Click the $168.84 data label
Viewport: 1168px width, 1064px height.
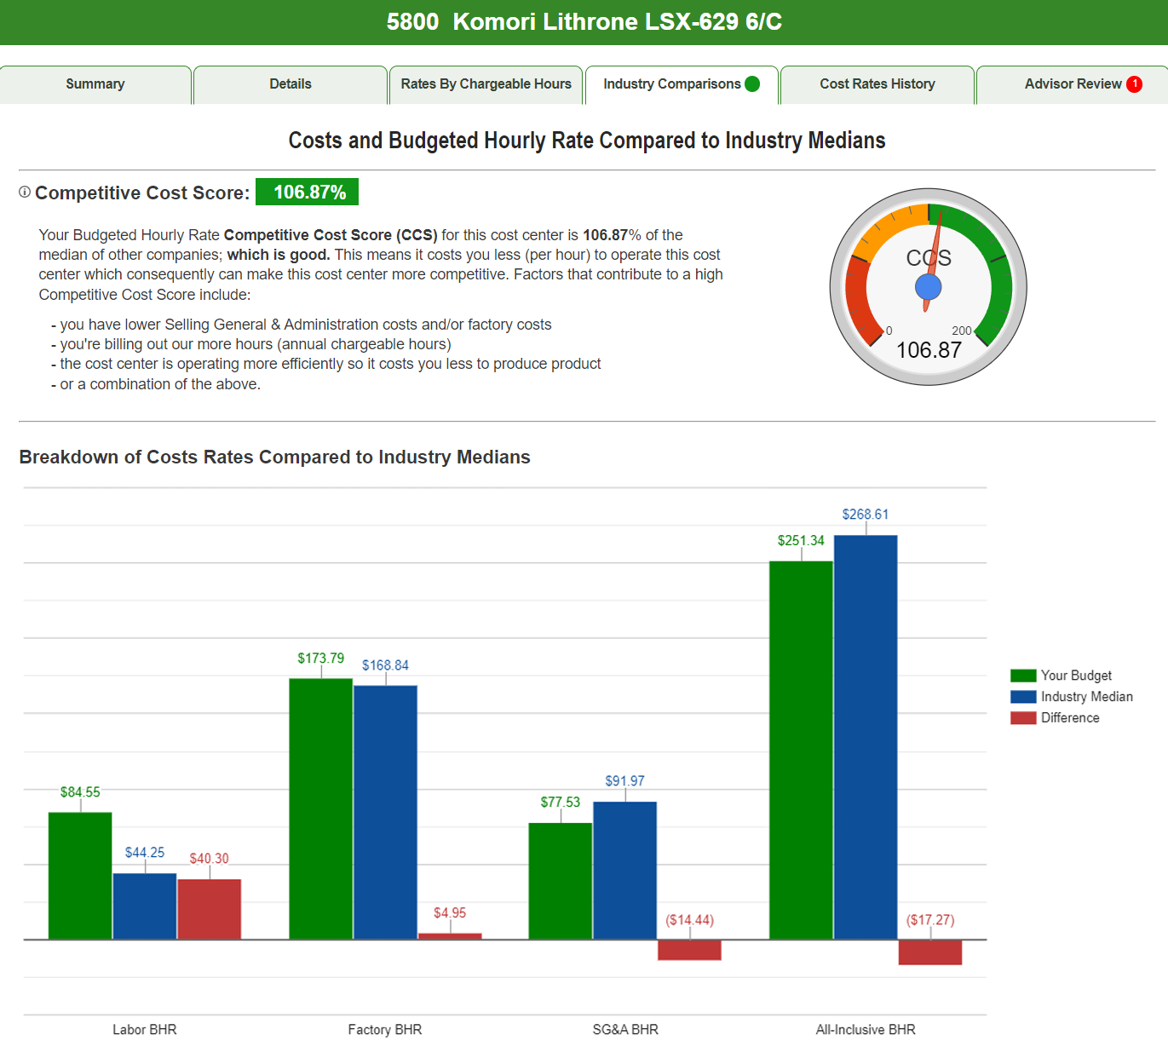(385, 665)
